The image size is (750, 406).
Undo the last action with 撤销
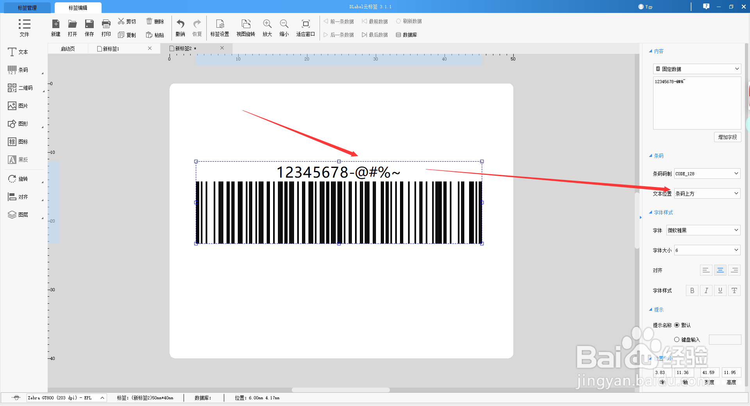[x=180, y=28]
